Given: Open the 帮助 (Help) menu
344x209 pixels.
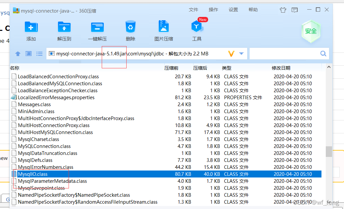Looking at the screenshot, I should 253,10.
